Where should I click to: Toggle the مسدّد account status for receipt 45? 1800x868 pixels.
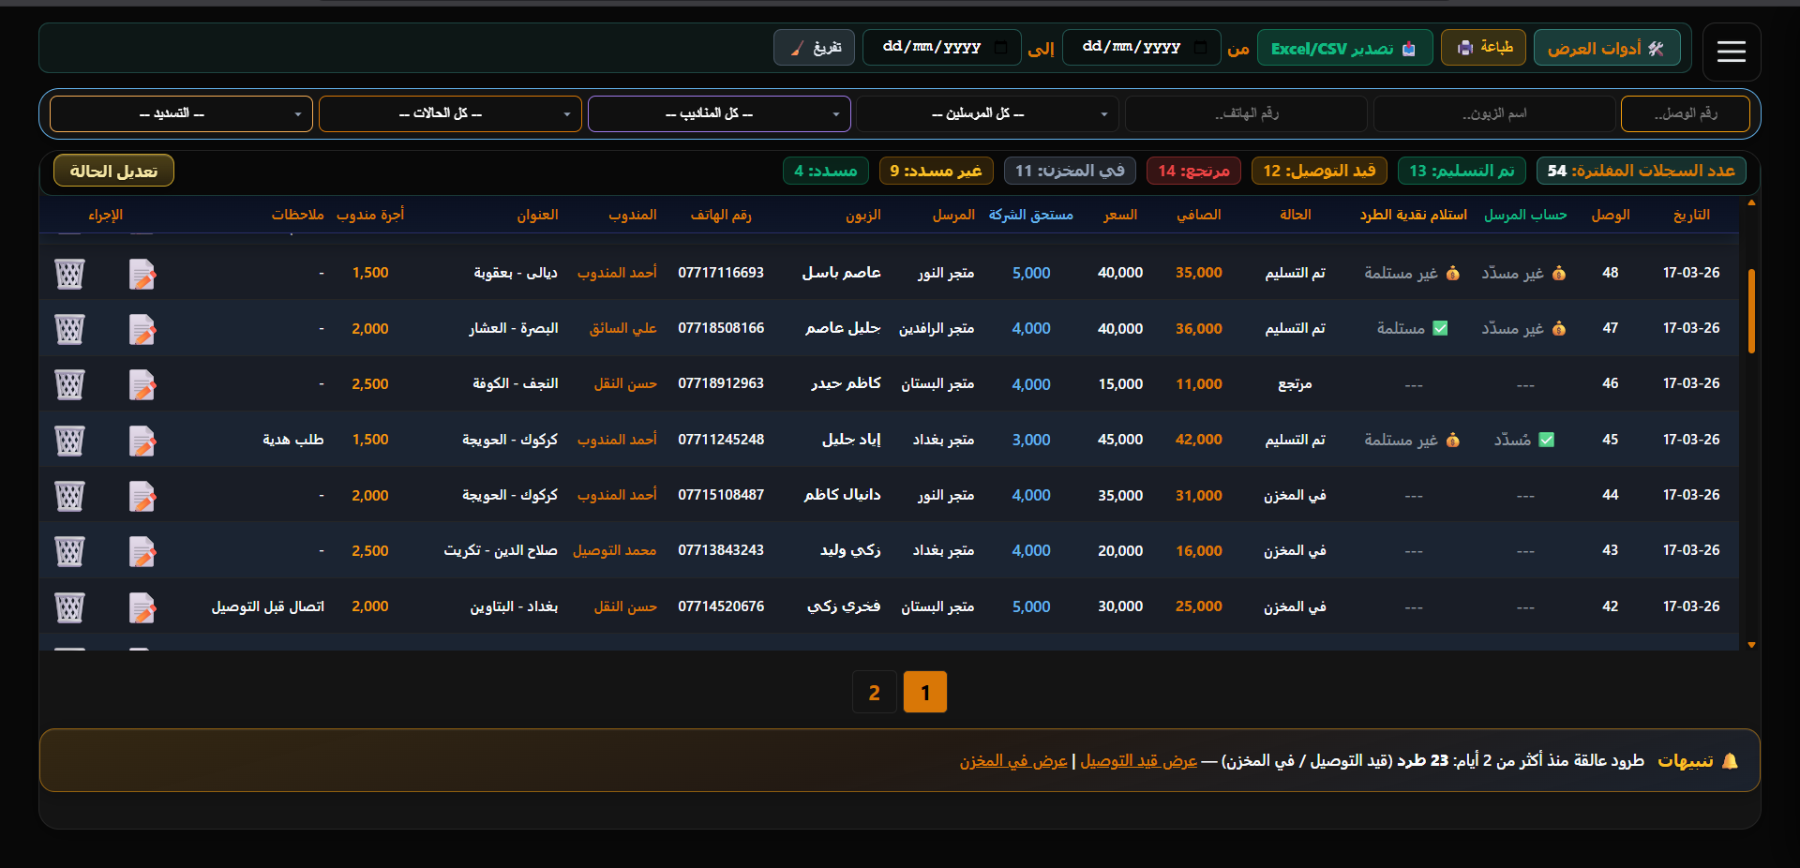pos(1523,440)
